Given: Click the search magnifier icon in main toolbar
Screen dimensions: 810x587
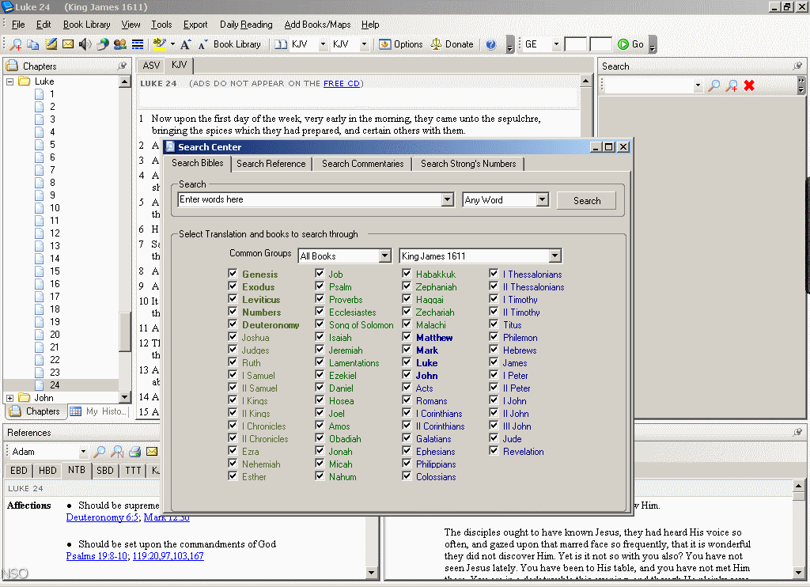Looking at the screenshot, I should coord(16,44).
